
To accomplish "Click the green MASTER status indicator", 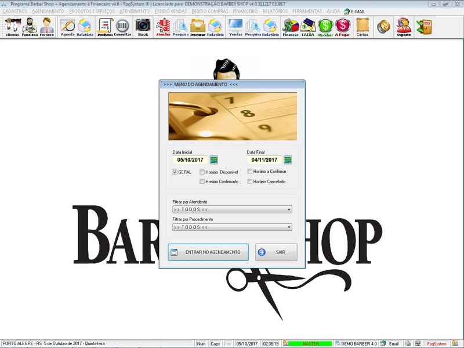I will click(310, 343).
